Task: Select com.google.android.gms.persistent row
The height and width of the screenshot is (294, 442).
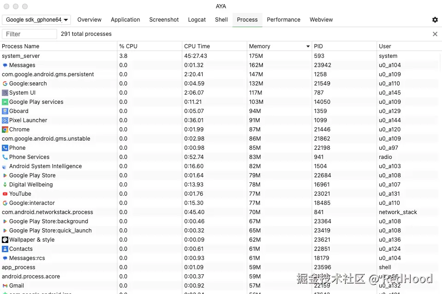Action: pos(221,74)
